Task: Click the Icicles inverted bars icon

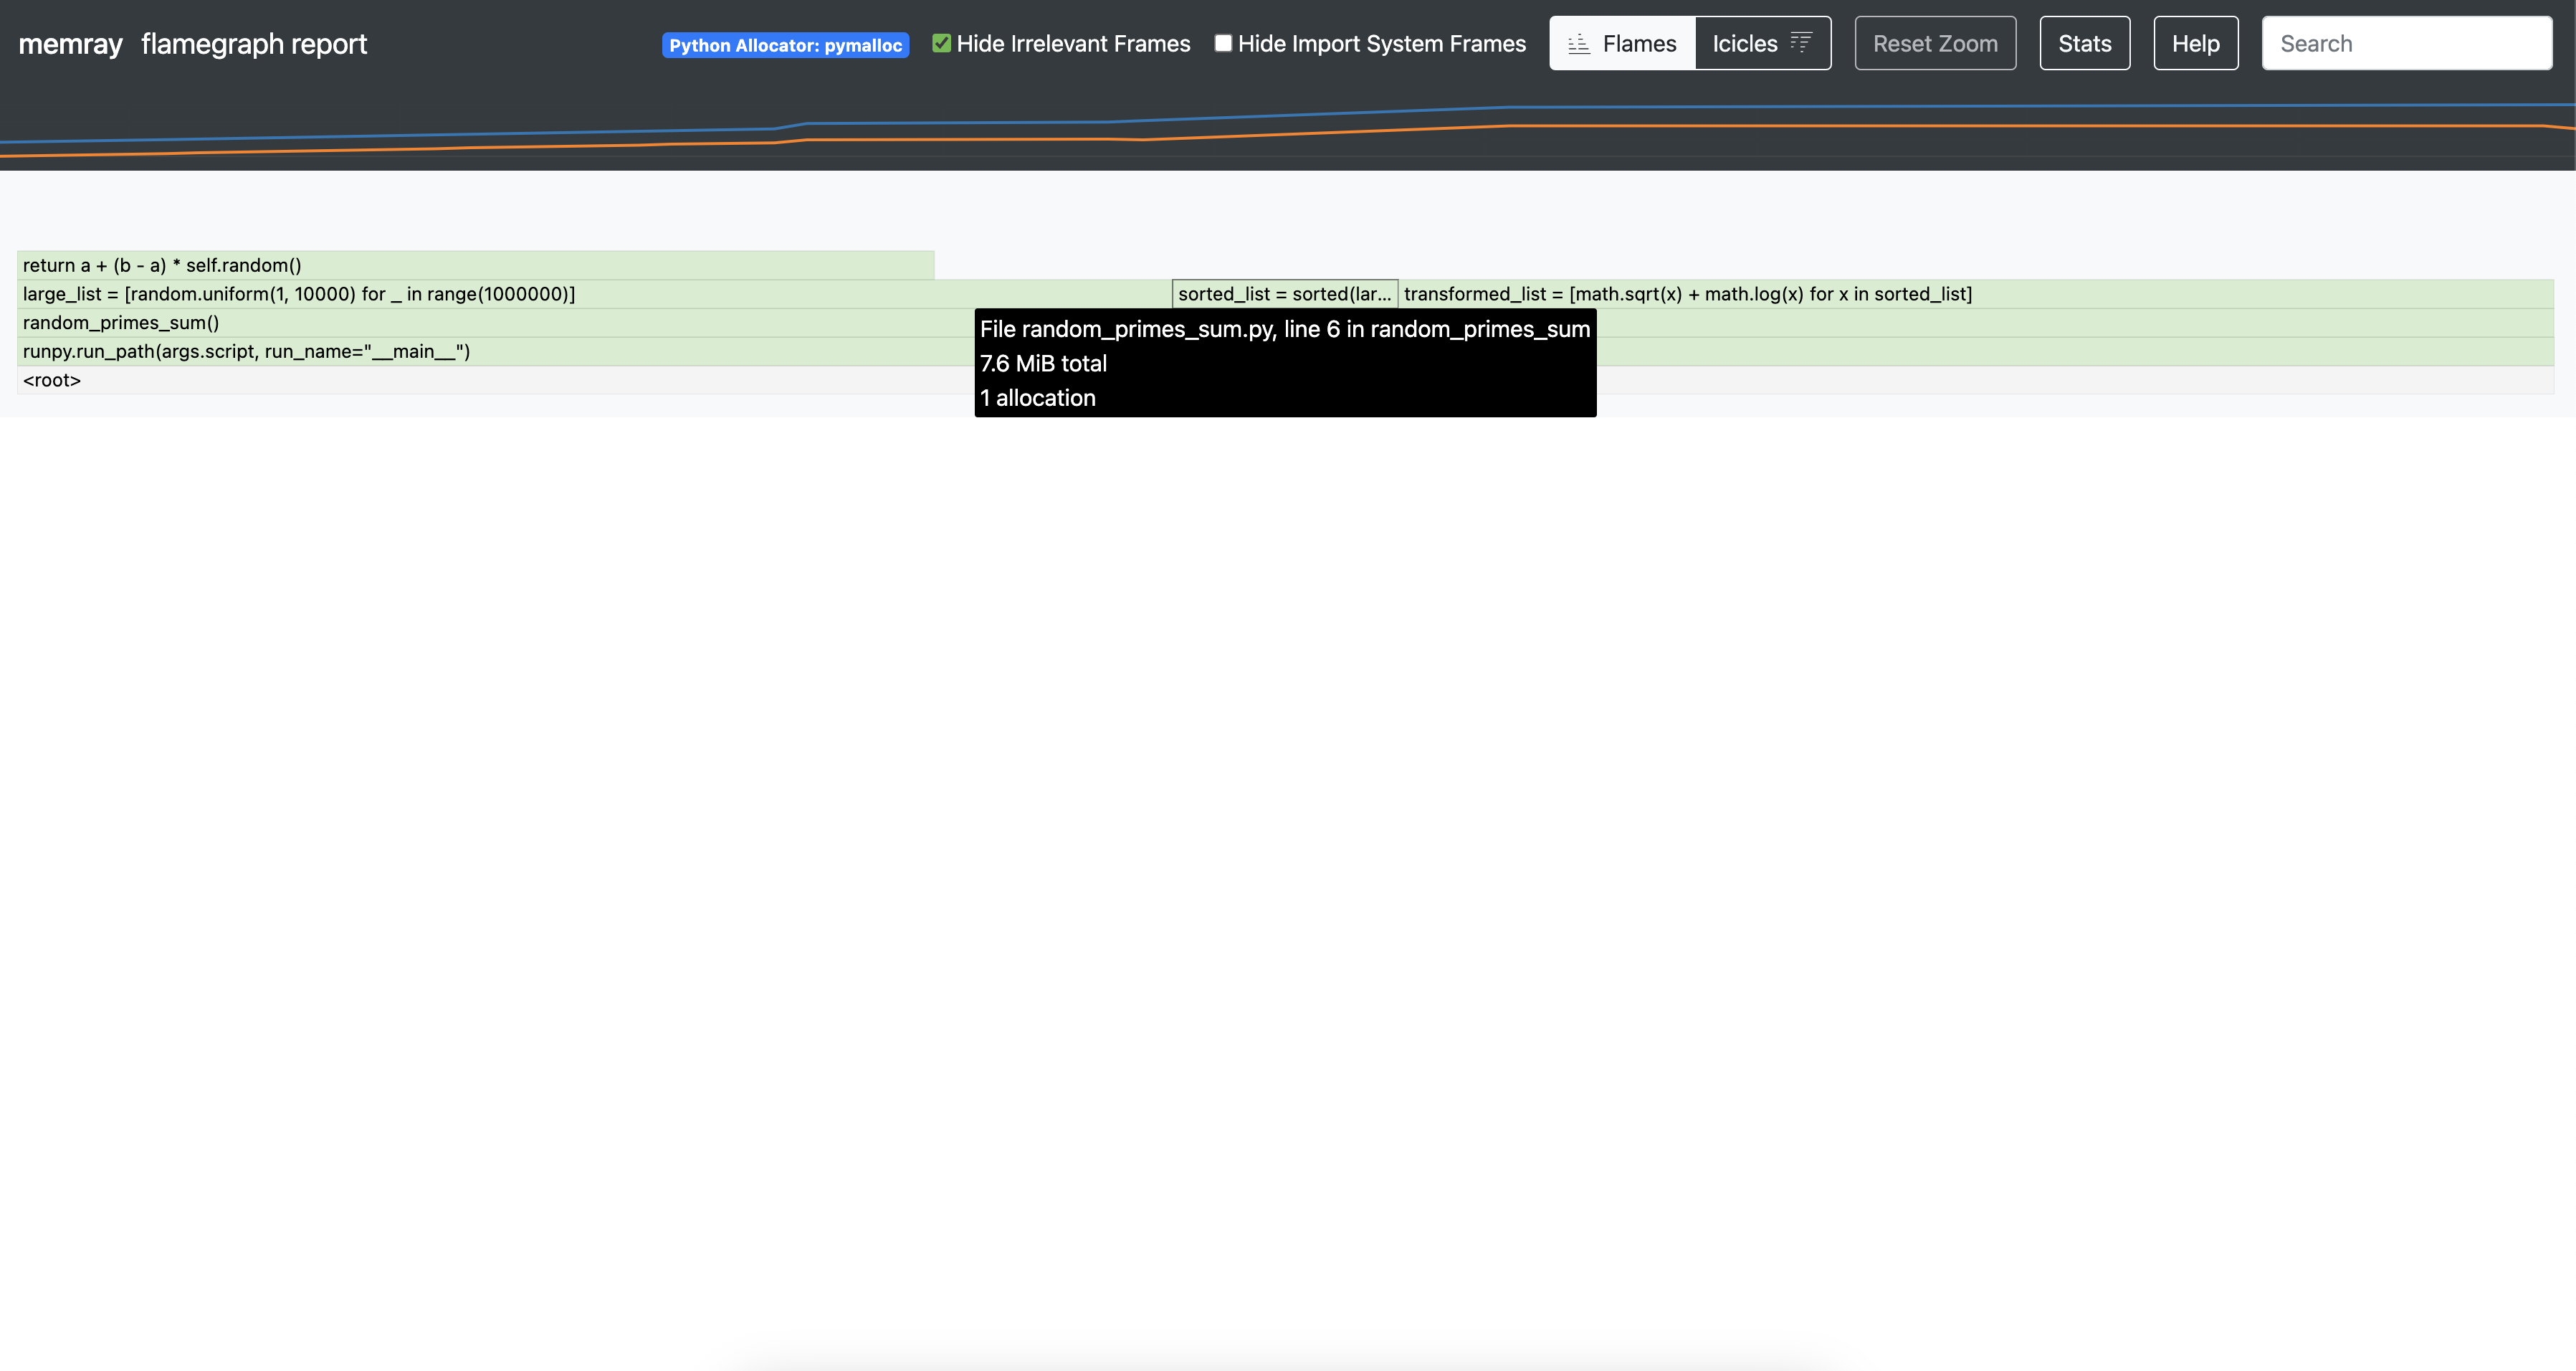Action: coord(1800,43)
